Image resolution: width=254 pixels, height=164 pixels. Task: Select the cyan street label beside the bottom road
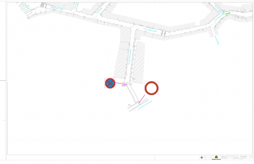coord(146,105)
